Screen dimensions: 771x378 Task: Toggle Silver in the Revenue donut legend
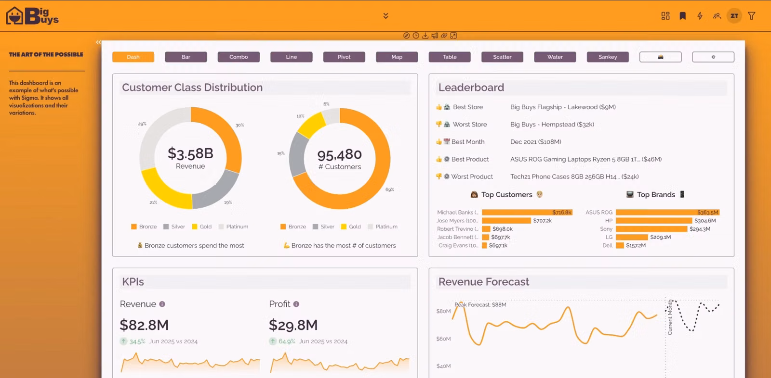pos(174,227)
